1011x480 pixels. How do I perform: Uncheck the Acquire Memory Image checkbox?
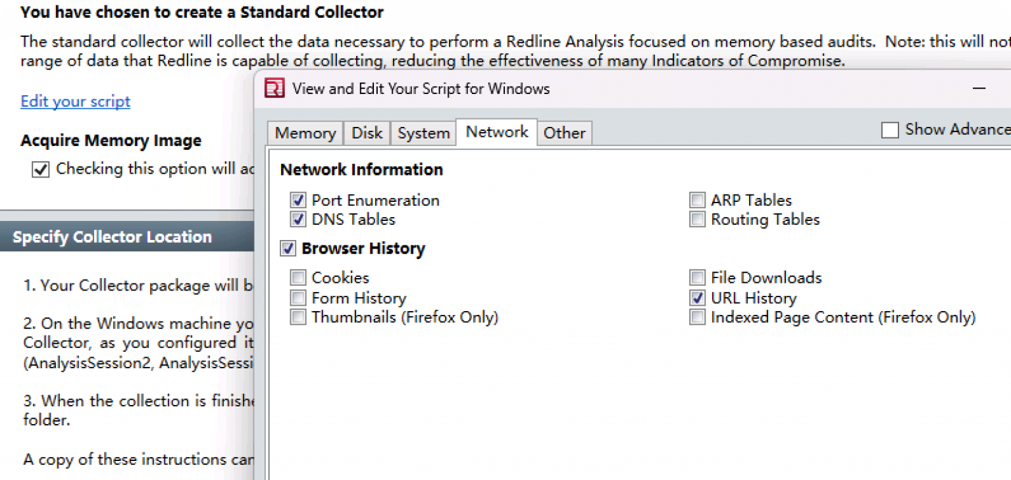click(39, 169)
